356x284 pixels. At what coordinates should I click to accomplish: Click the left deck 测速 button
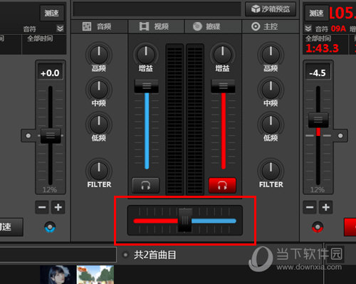[x=52, y=13]
